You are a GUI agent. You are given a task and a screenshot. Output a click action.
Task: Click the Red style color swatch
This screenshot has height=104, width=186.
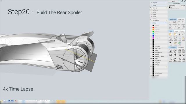pos(153,27)
